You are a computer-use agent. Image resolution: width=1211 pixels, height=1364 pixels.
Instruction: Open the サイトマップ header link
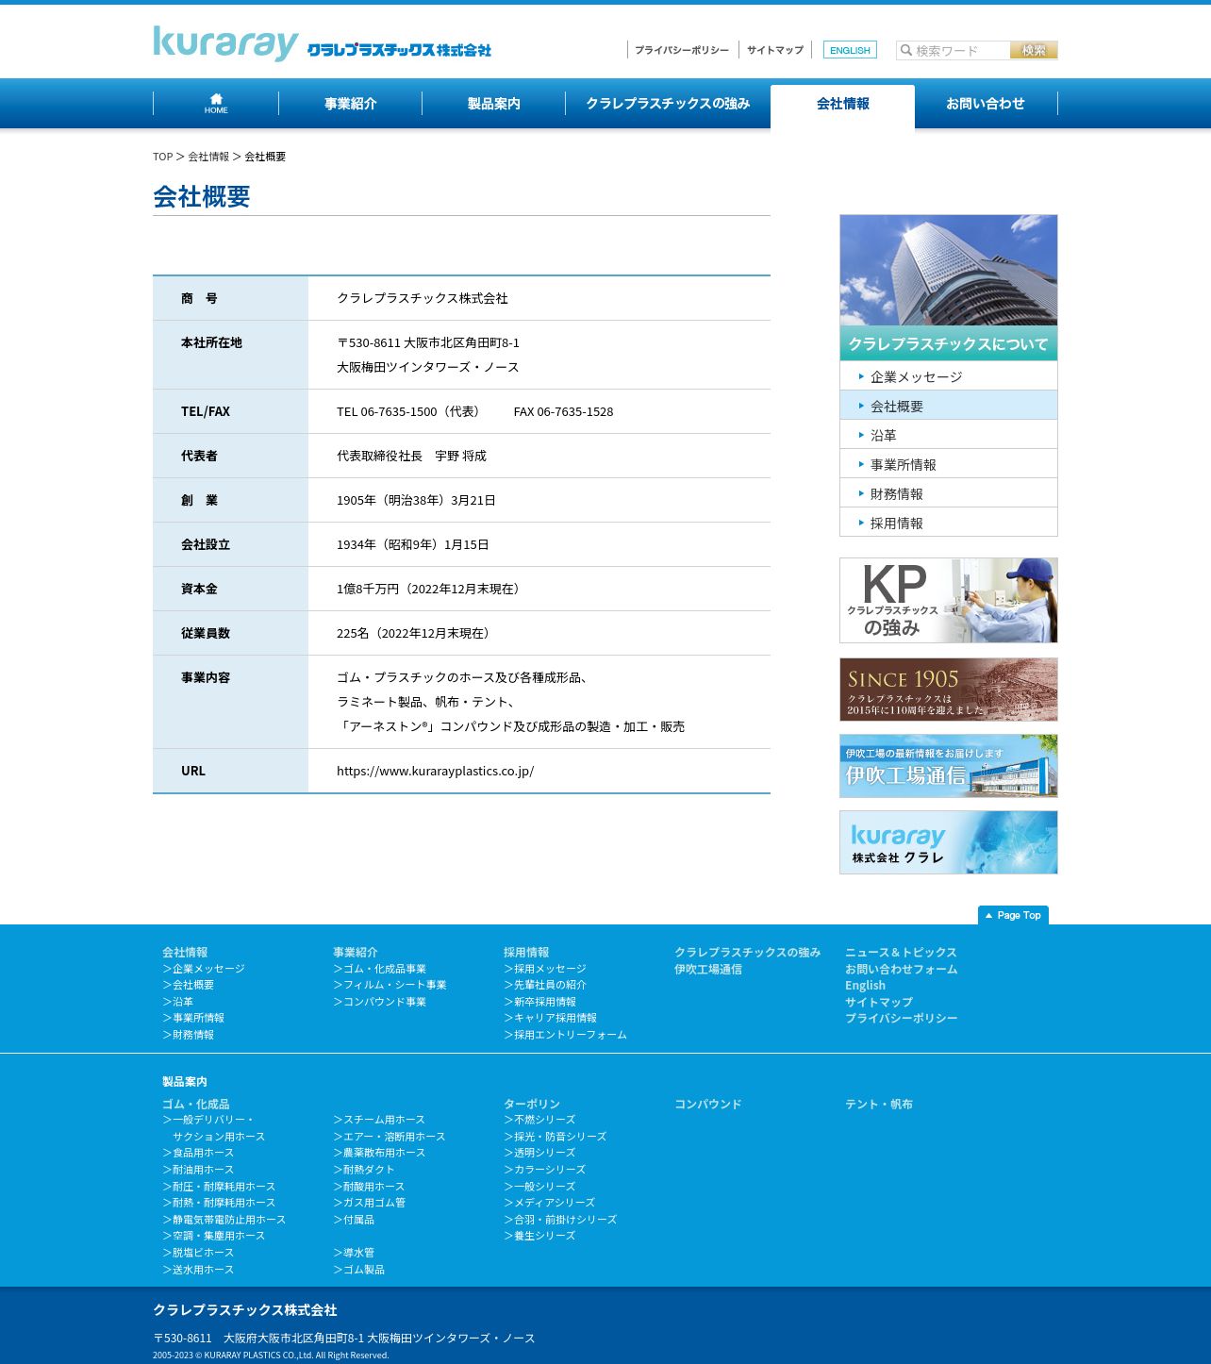pyautogui.click(x=775, y=50)
